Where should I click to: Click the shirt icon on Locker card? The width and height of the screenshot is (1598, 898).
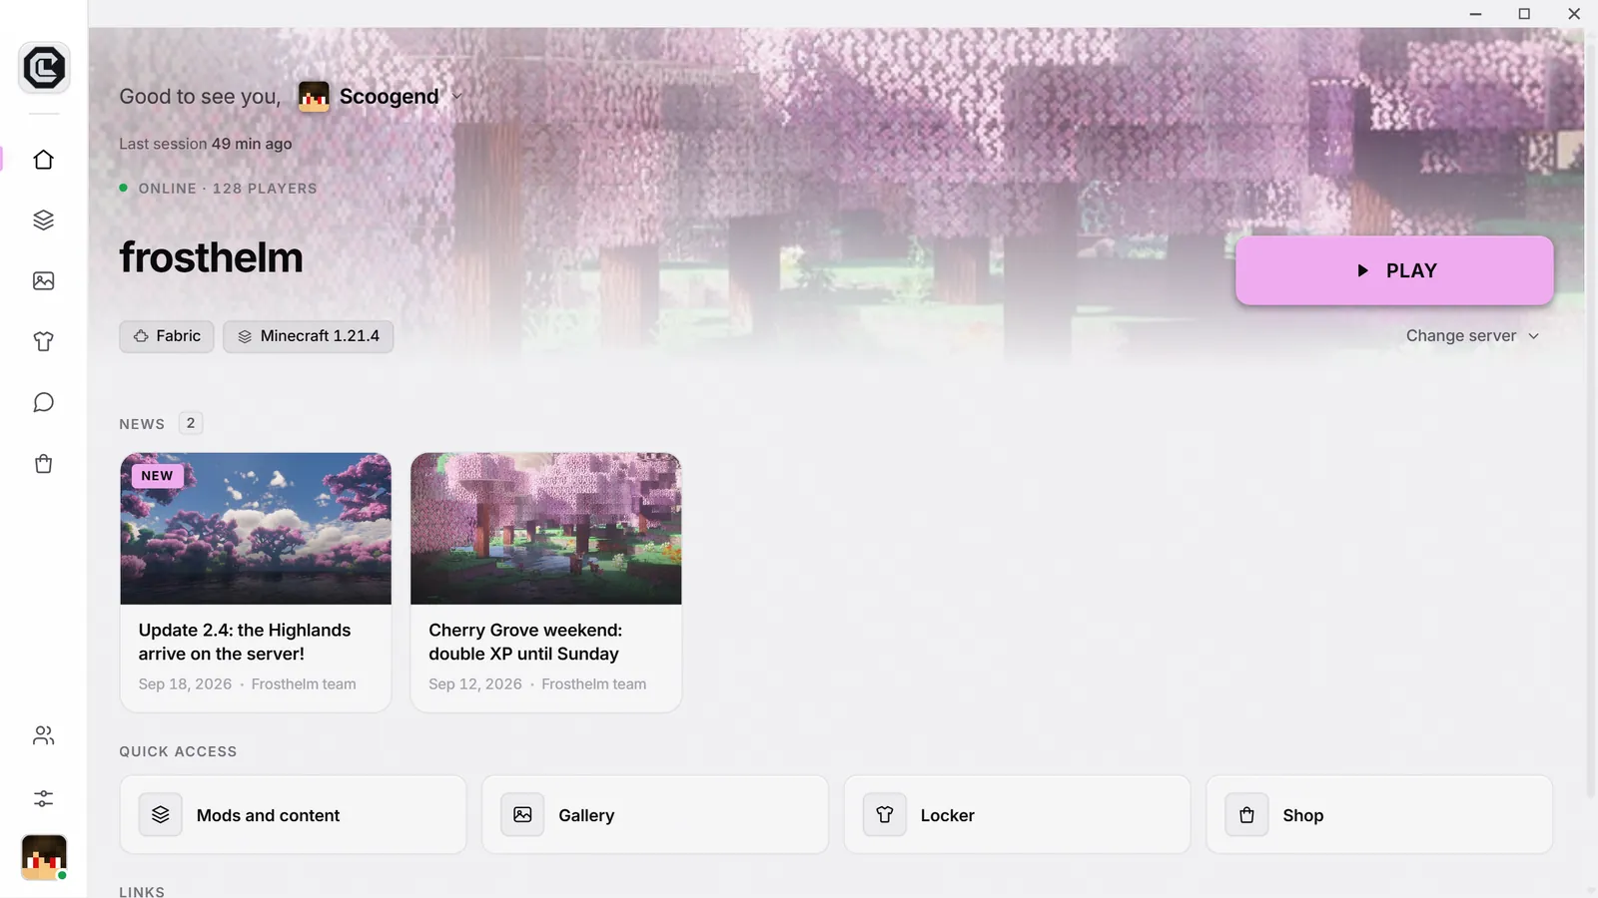(x=885, y=815)
